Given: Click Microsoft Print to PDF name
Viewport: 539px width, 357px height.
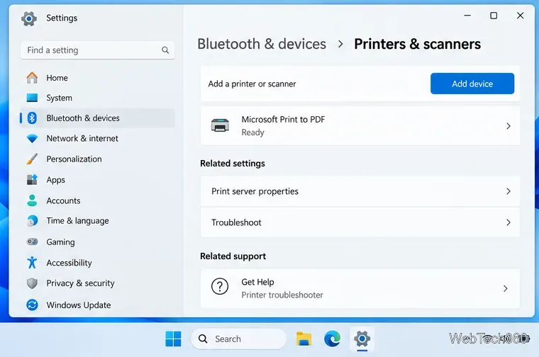Looking at the screenshot, I should 283,120.
